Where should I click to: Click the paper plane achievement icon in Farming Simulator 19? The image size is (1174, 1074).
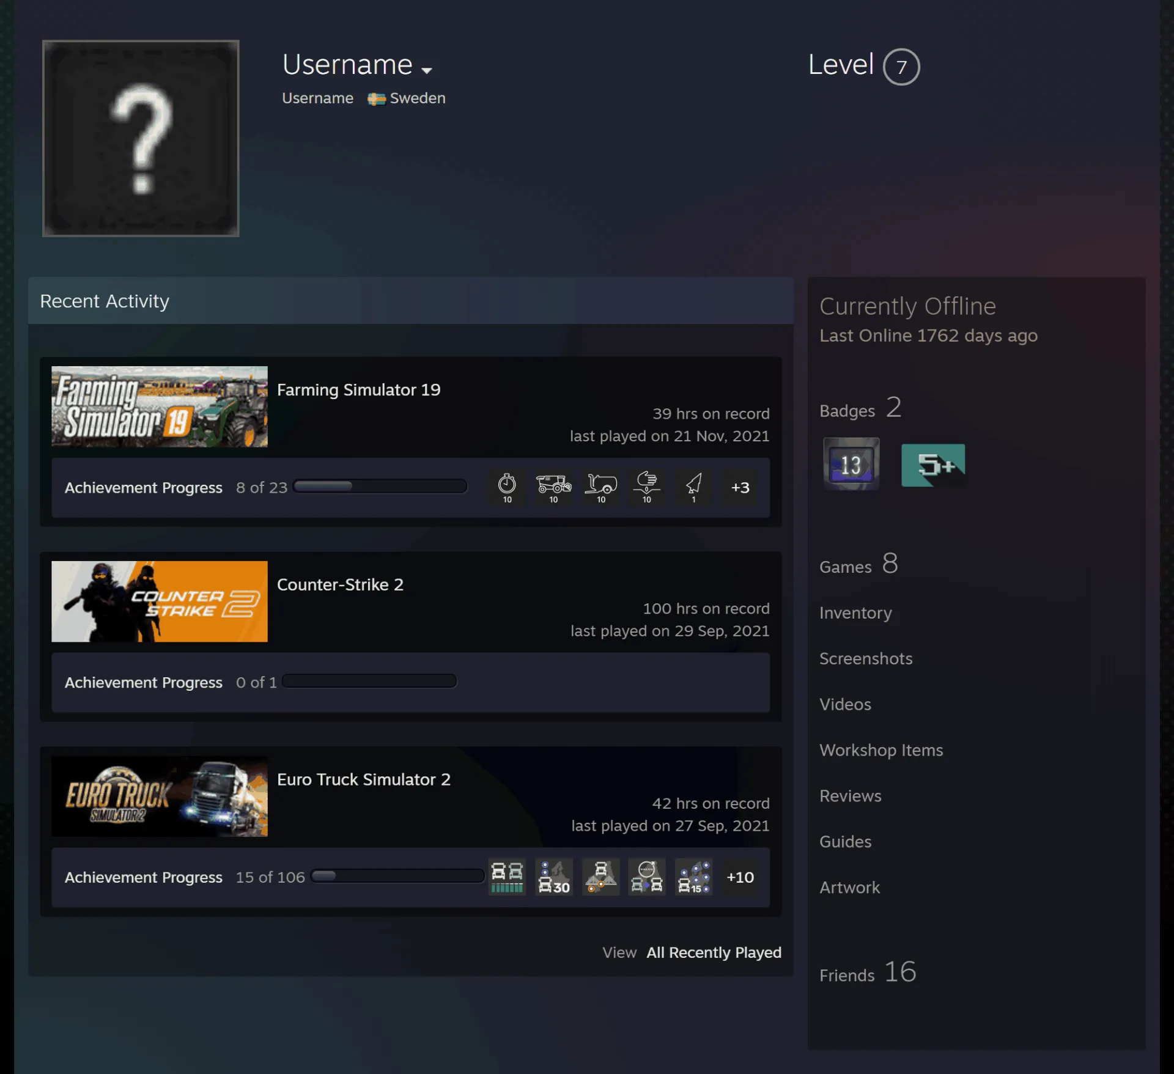point(693,487)
